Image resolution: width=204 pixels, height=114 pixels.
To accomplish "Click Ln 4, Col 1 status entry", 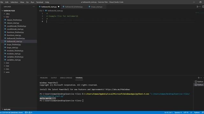I will (x=168, y=113).
